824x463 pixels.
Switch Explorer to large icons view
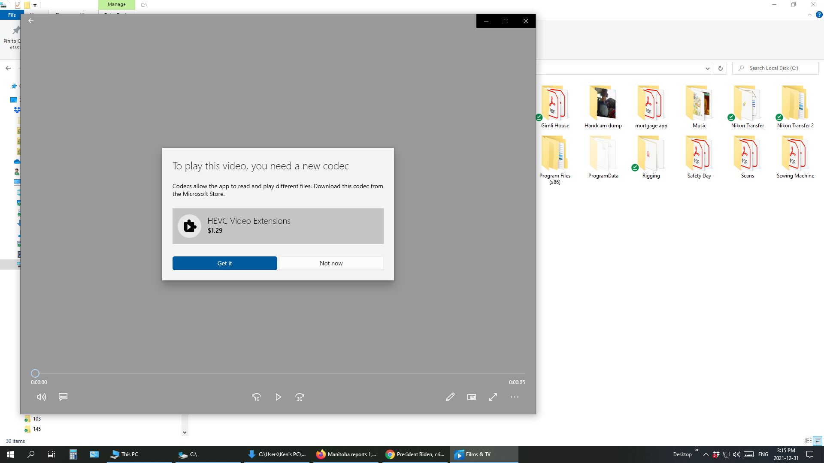[x=818, y=441]
